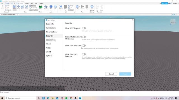179x100 pixels.
Task: Open Basic Info settings page
Action: (x=50, y=24)
